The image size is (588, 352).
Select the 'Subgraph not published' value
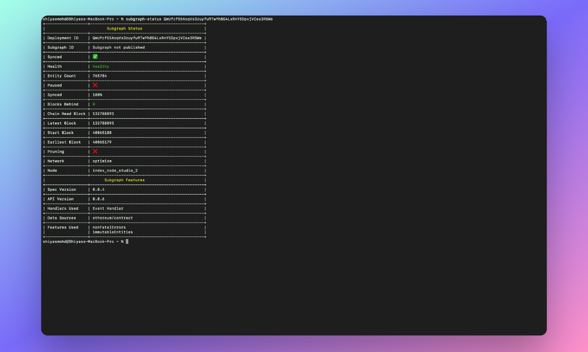(118, 48)
